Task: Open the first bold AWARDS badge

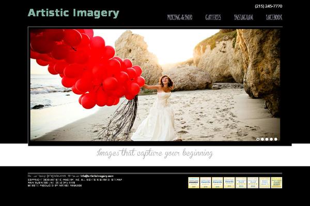Action: (x=194, y=182)
